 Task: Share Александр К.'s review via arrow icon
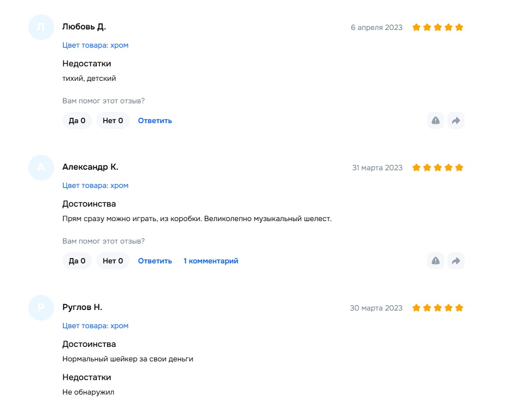coord(456,261)
